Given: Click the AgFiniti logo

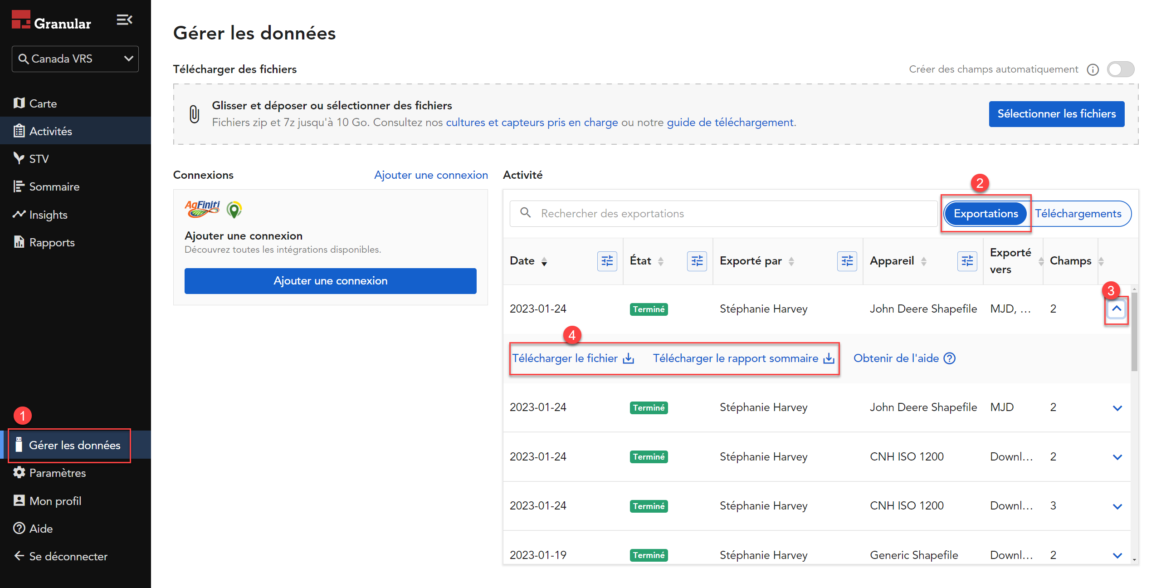Looking at the screenshot, I should (202, 209).
